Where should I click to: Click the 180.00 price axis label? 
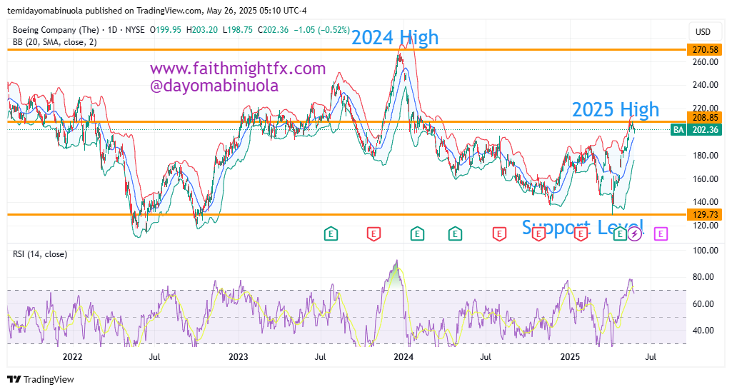(705, 156)
